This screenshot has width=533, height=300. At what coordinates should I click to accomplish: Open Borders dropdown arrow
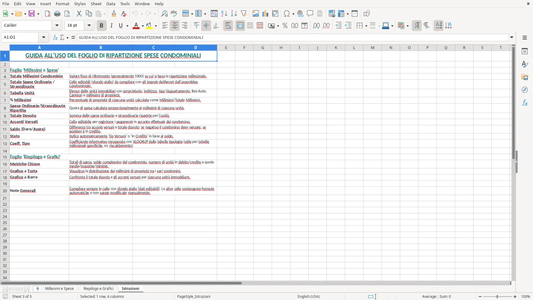tap(366, 26)
